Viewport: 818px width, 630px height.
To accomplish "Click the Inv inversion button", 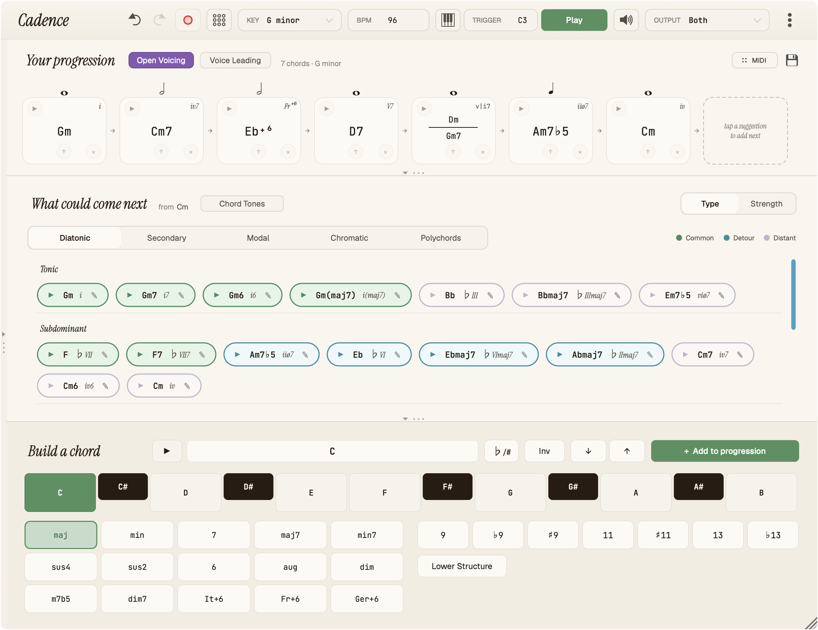I will pyautogui.click(x=544, y=451).
